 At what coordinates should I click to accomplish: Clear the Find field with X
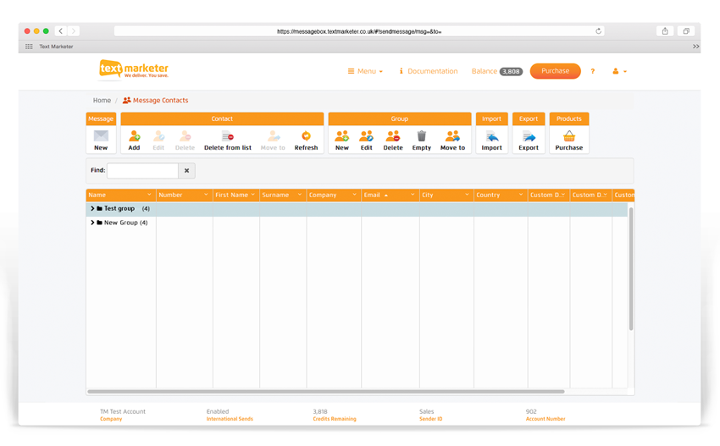click(187, 171)
